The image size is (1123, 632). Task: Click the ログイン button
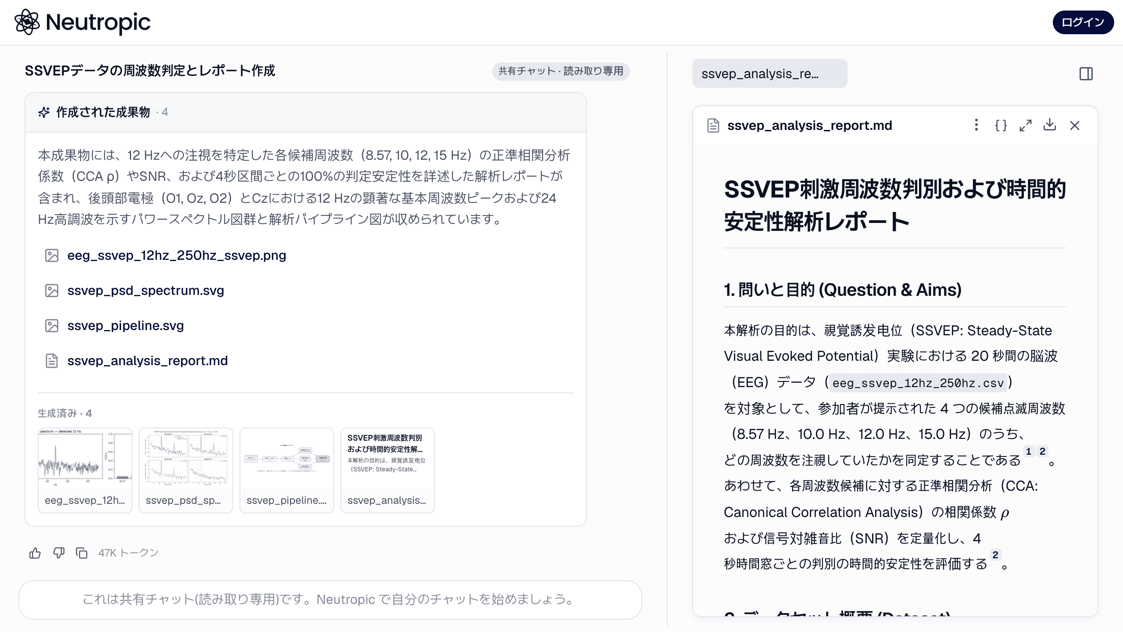point(1083,22)
